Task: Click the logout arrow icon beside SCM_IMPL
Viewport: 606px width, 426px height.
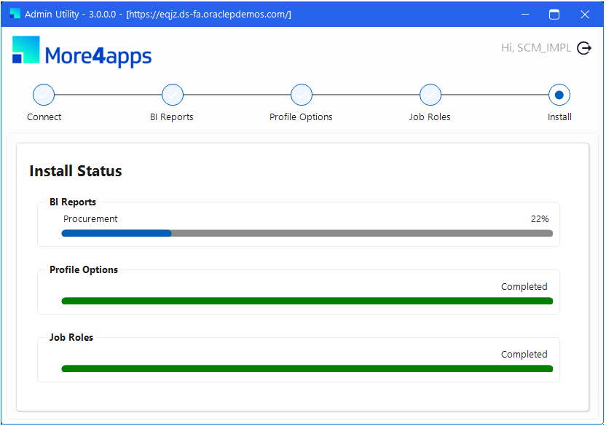Action: click(x=584, y=48)
